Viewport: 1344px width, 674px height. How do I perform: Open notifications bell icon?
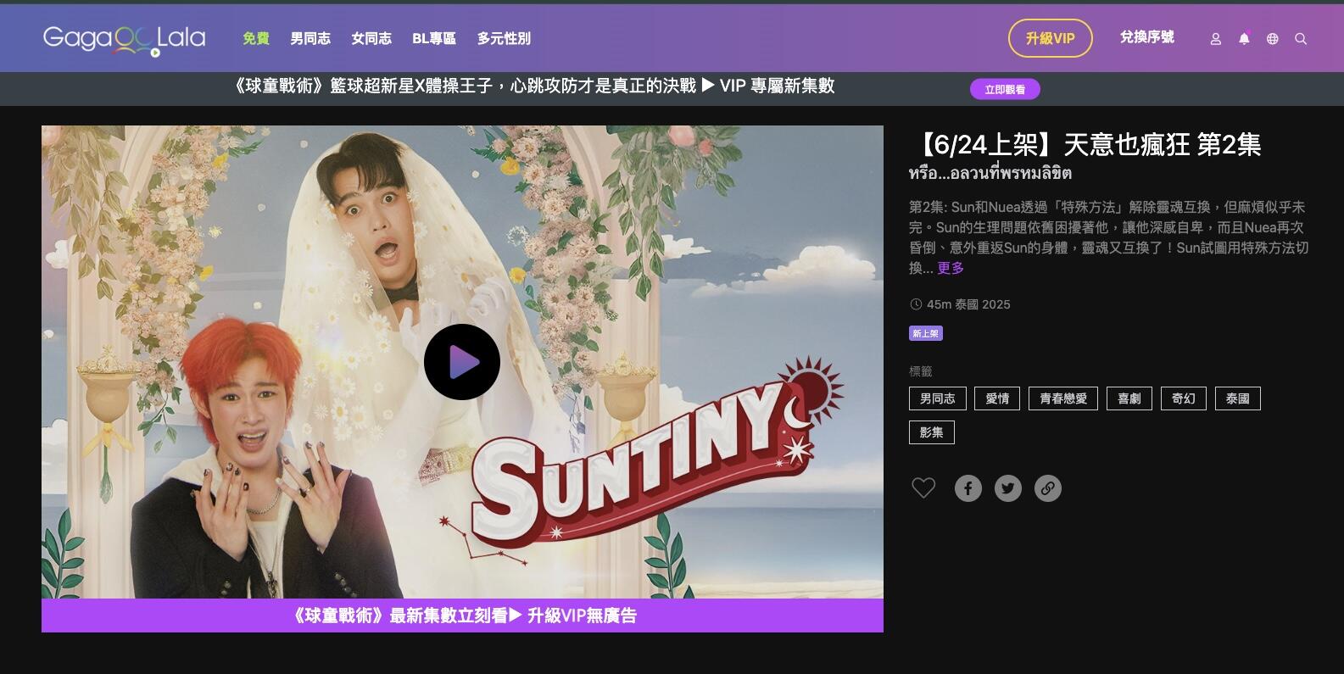[1244, 38]
